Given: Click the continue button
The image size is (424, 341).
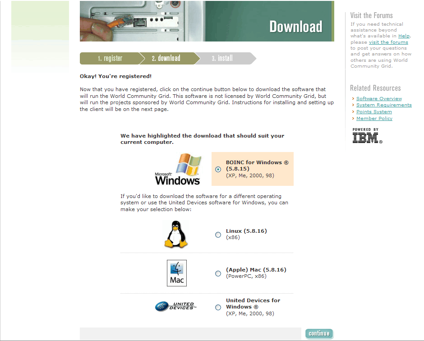Looking at the screenshot, I should pos(319,333).
